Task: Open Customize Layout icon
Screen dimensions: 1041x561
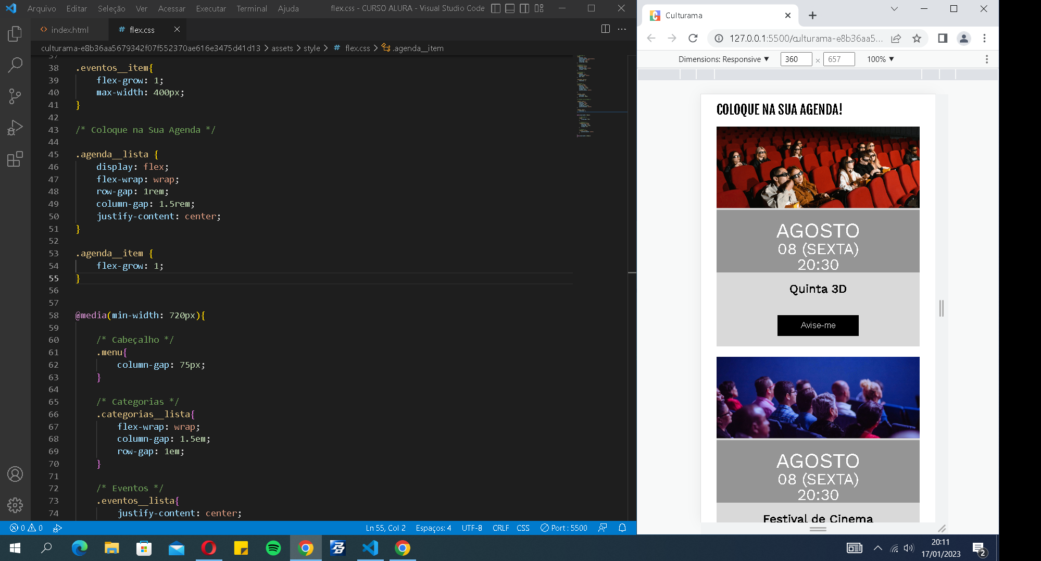Action: click(x=539, y=8)
